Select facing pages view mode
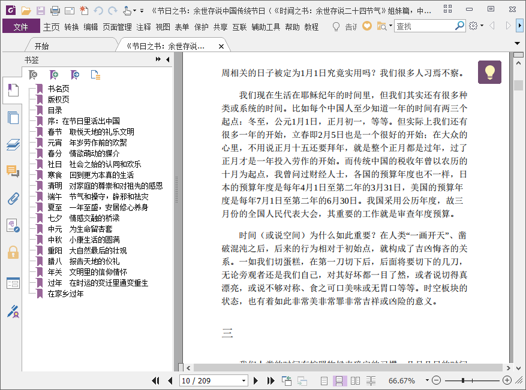Viewport: 526px width, 390px height. point(355,380)
